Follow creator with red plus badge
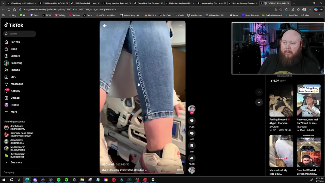The image size is (325, 183). click(192, 113)
